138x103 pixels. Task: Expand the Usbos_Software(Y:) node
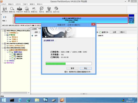tap(5, 46)
